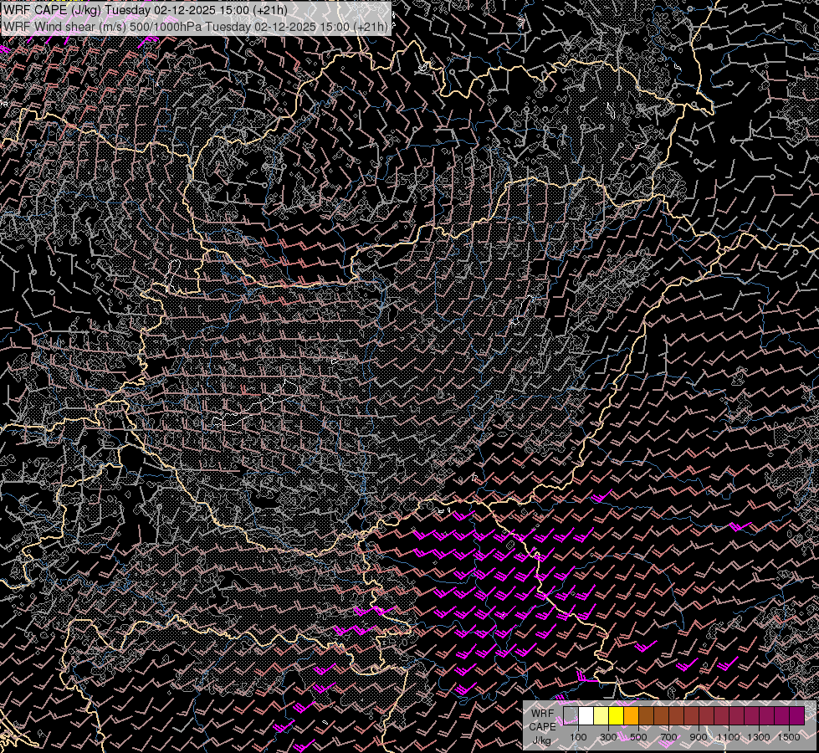Image resolution: width=819 pixels, height=753 pixels.
Task: Click the 'J/kg' unit label in legend
Action: [542, 740]
